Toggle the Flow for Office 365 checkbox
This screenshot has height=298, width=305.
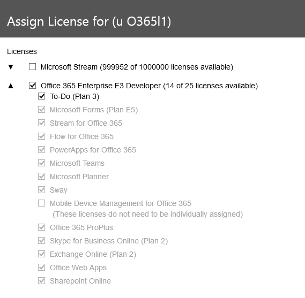[x=41, y=136]
